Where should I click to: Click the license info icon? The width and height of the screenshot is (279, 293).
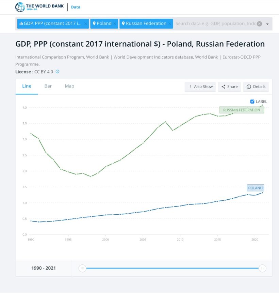pos(58,72)
